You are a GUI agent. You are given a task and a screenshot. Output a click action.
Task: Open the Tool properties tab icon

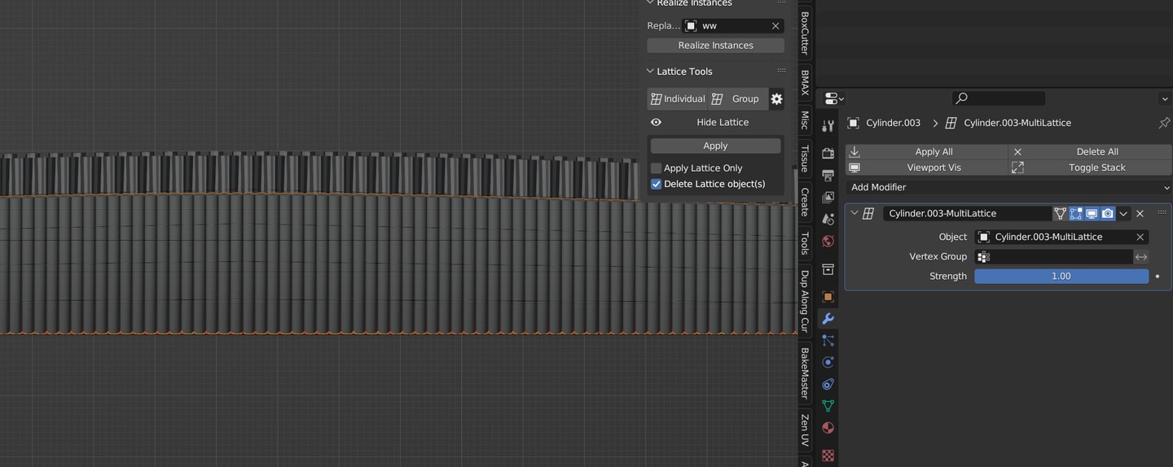point(828,126)
